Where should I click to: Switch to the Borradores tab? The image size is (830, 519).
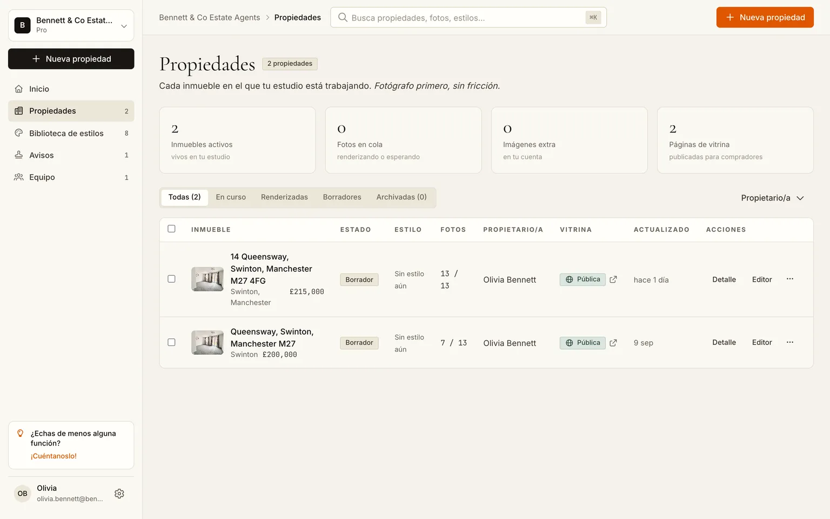point(342,197)
